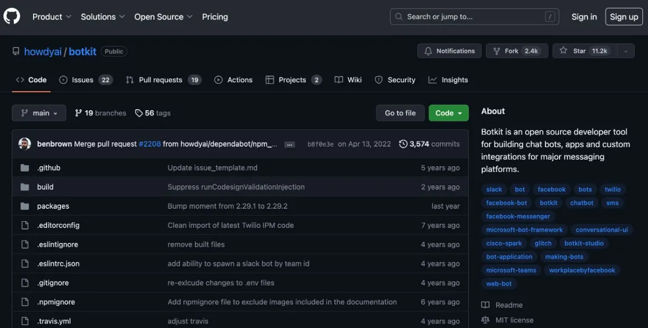Click the Notifications bell button
Screen dimensions: 648x328
[x=449, y=51]
